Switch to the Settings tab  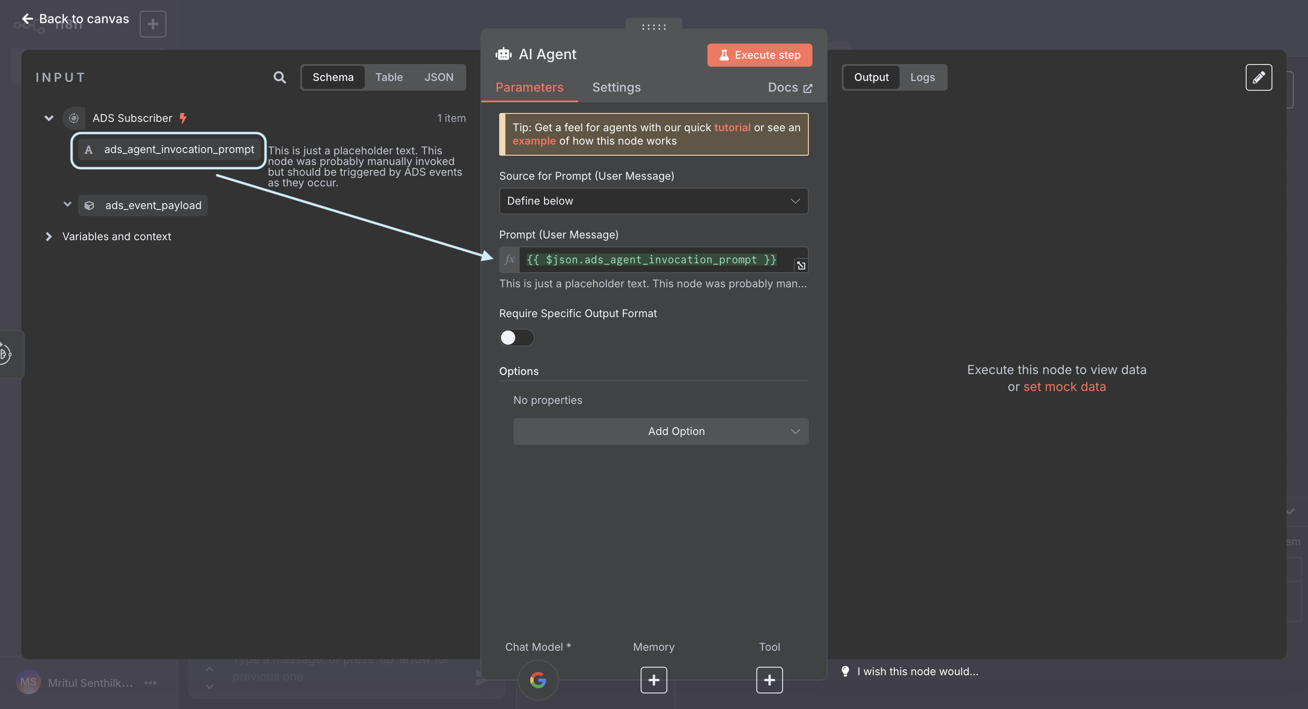click(x=617, y=87)
